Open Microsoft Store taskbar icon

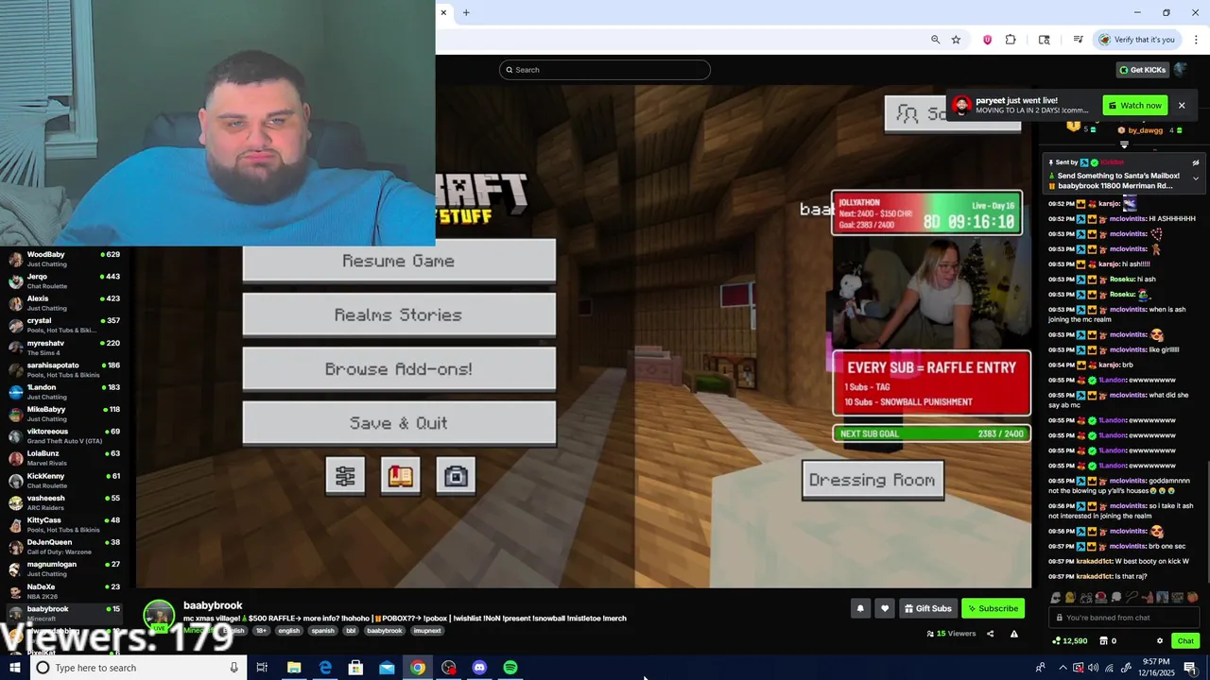coord(355,668)
